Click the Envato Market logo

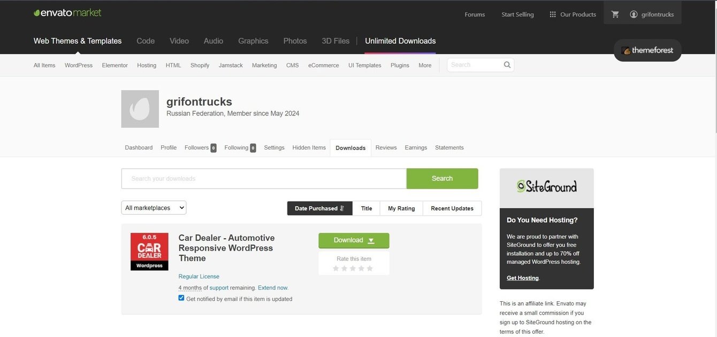pos(67,12)
